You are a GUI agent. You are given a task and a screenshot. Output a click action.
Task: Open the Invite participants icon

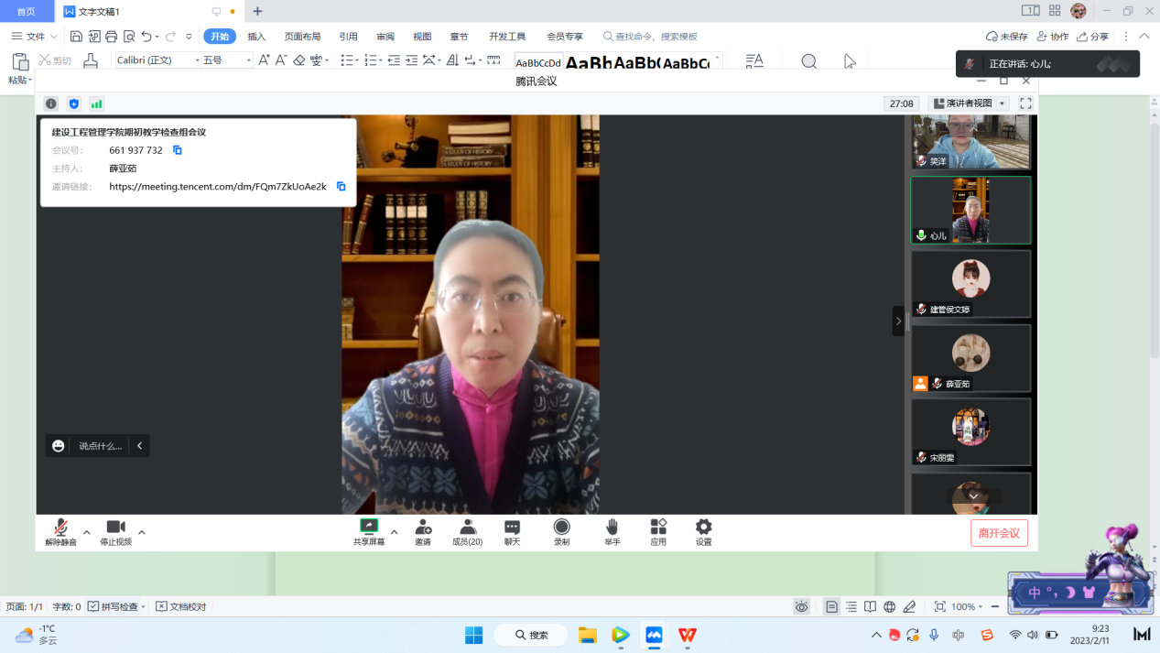(x=423, y=528)
